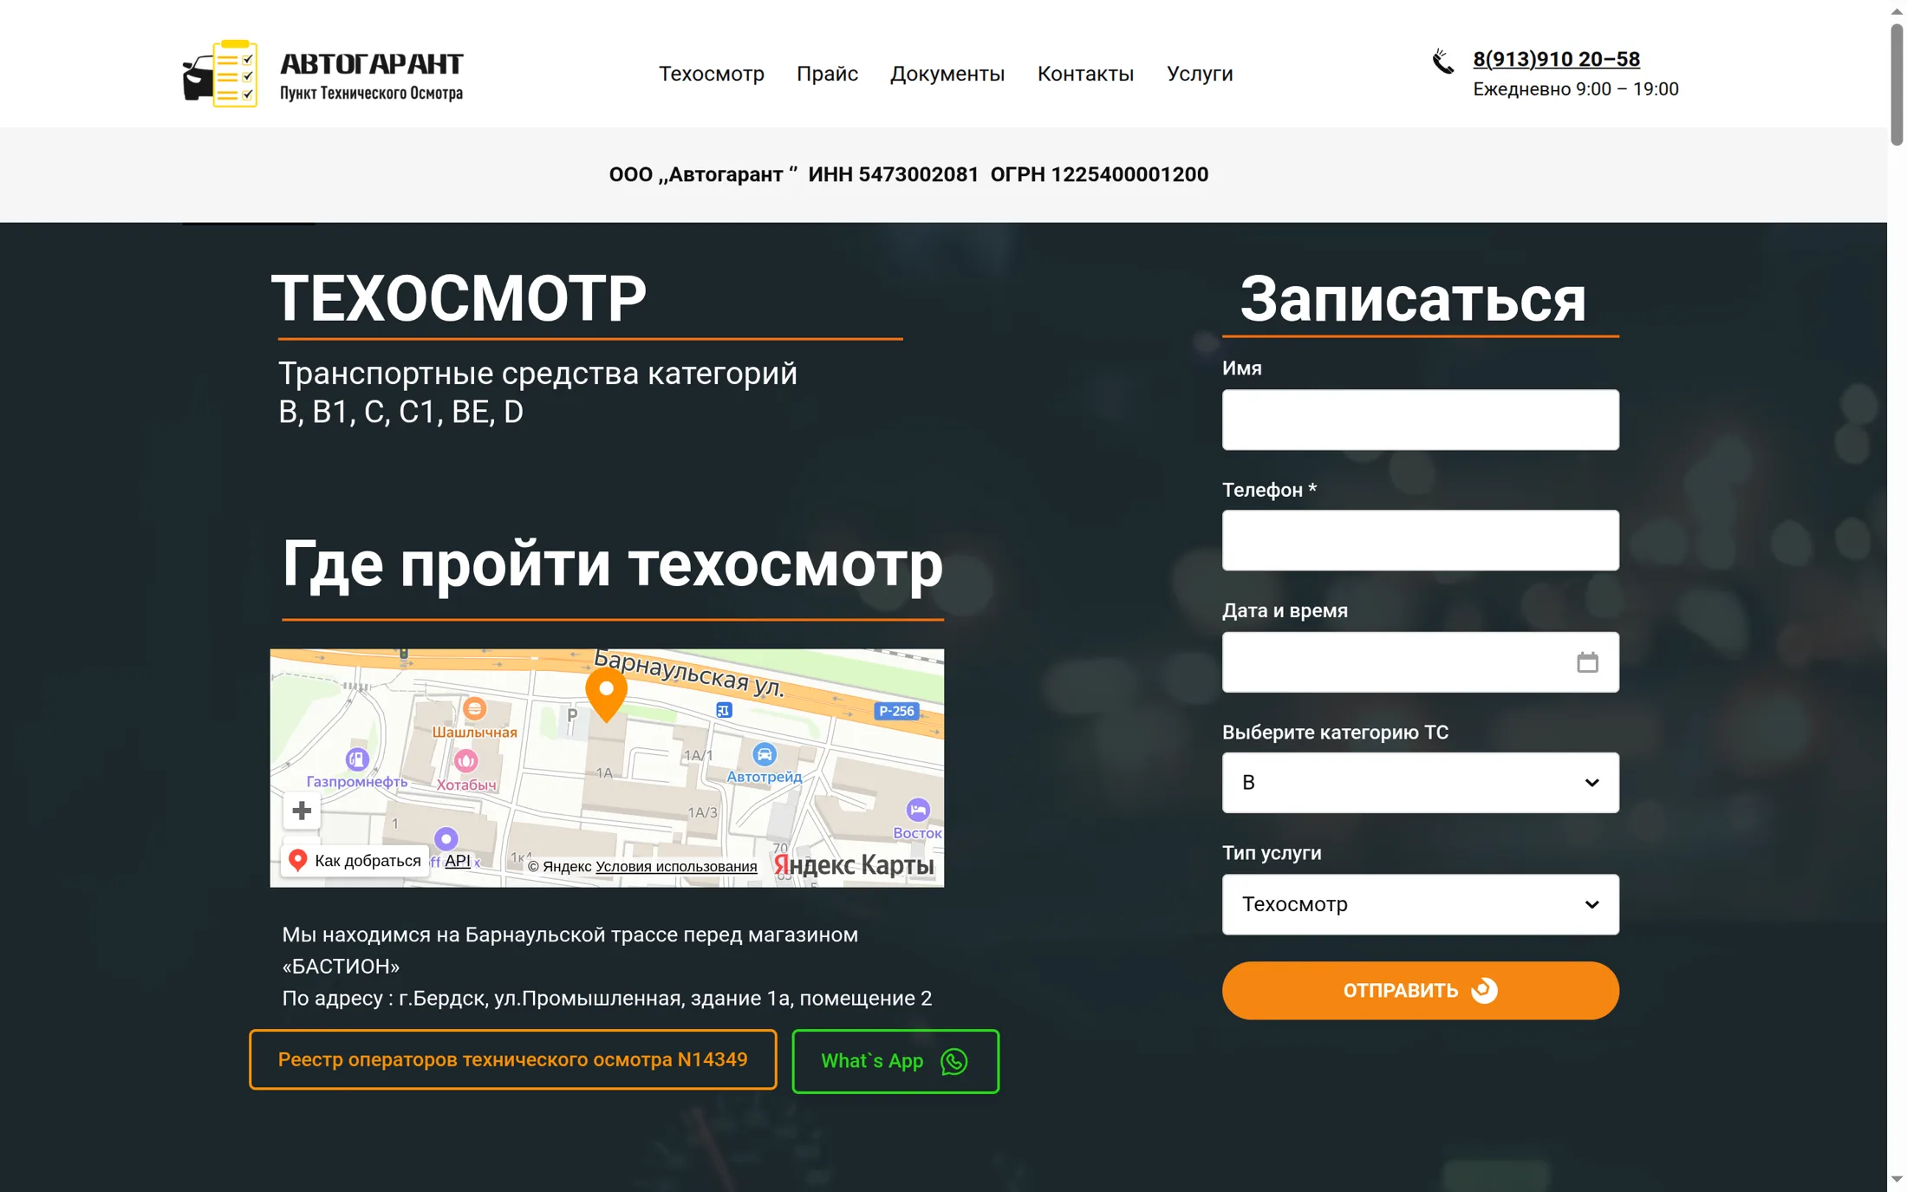This screenshot has width=1907, height=1192.
Task: Click the Автогарант logo icon
Action: click(220, 74)
